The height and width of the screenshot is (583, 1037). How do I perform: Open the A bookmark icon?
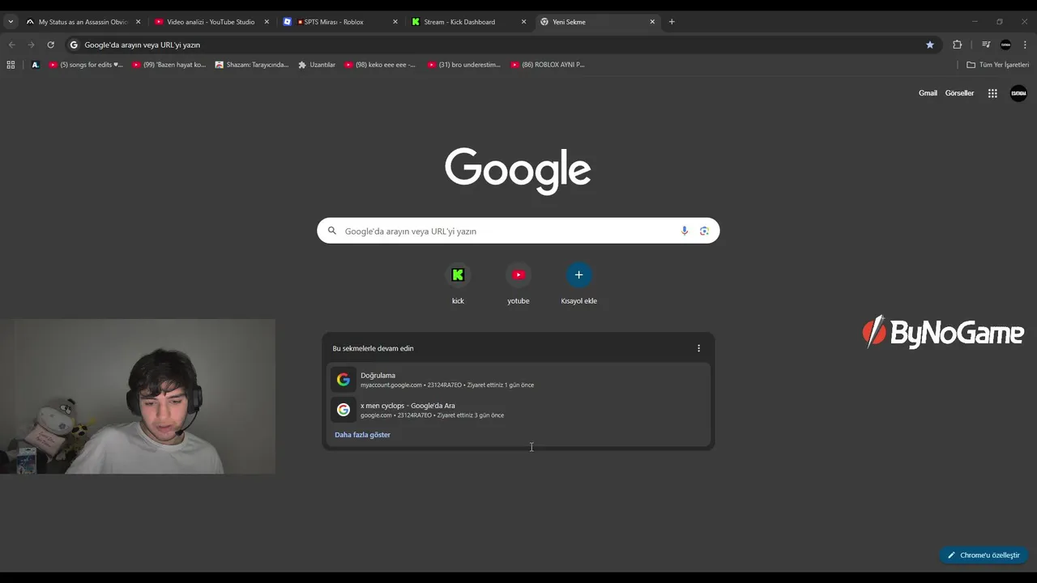click(35, 65)
